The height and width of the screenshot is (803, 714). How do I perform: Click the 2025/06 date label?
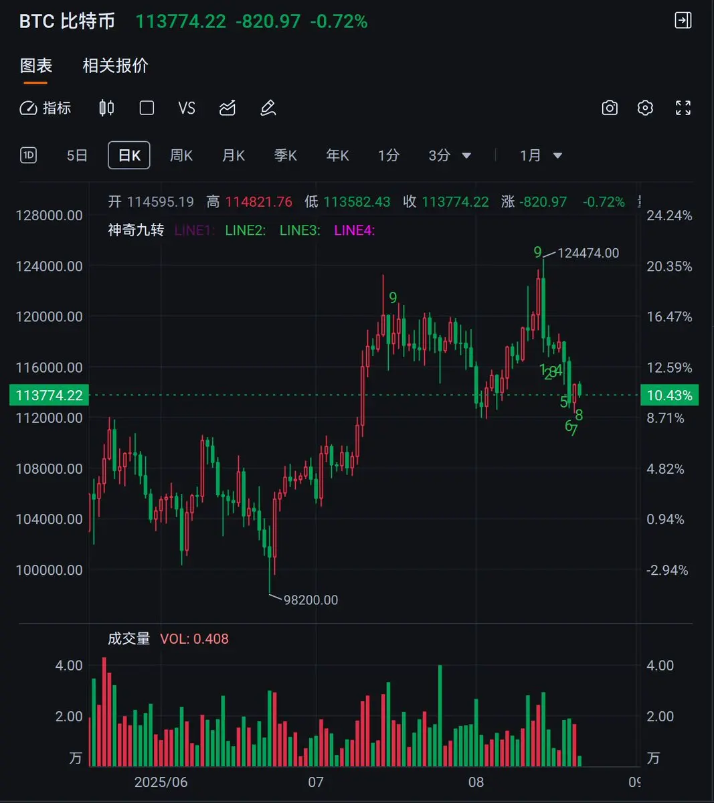161,782
